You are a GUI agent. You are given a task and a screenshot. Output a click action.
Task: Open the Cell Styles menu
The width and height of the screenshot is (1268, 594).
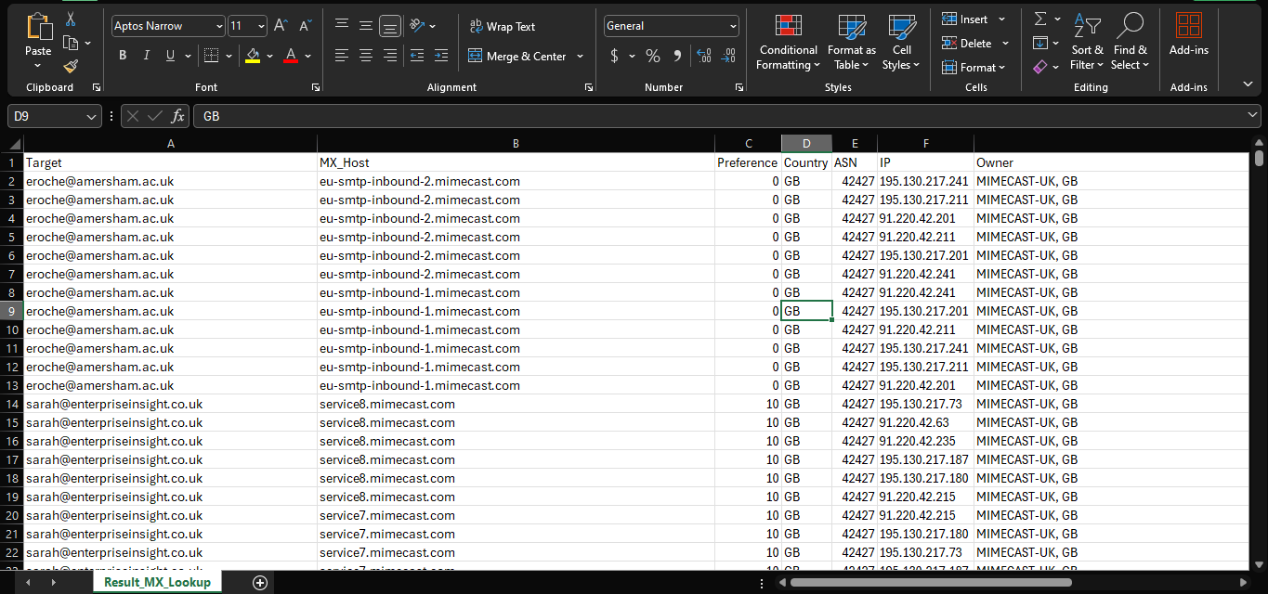(900, 43)
